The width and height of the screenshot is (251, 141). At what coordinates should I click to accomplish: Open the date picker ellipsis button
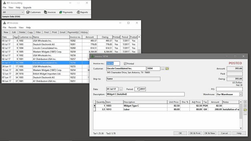[x=121, y=89]
